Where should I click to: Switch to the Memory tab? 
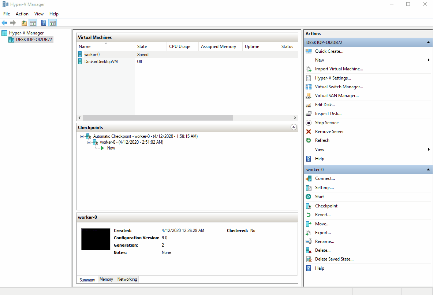(106, 279)
